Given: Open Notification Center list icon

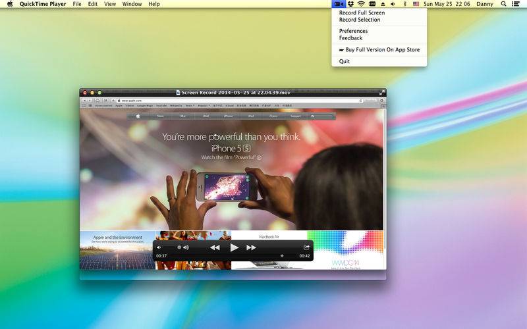Looking at the screenshot, I should [516, 4].
